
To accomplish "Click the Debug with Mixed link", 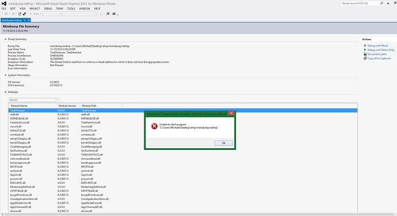I will tap(377, 46).
